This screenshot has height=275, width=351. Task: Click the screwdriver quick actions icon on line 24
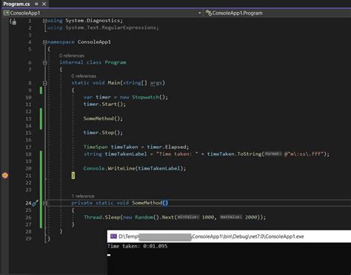click(x=36, y=203)
